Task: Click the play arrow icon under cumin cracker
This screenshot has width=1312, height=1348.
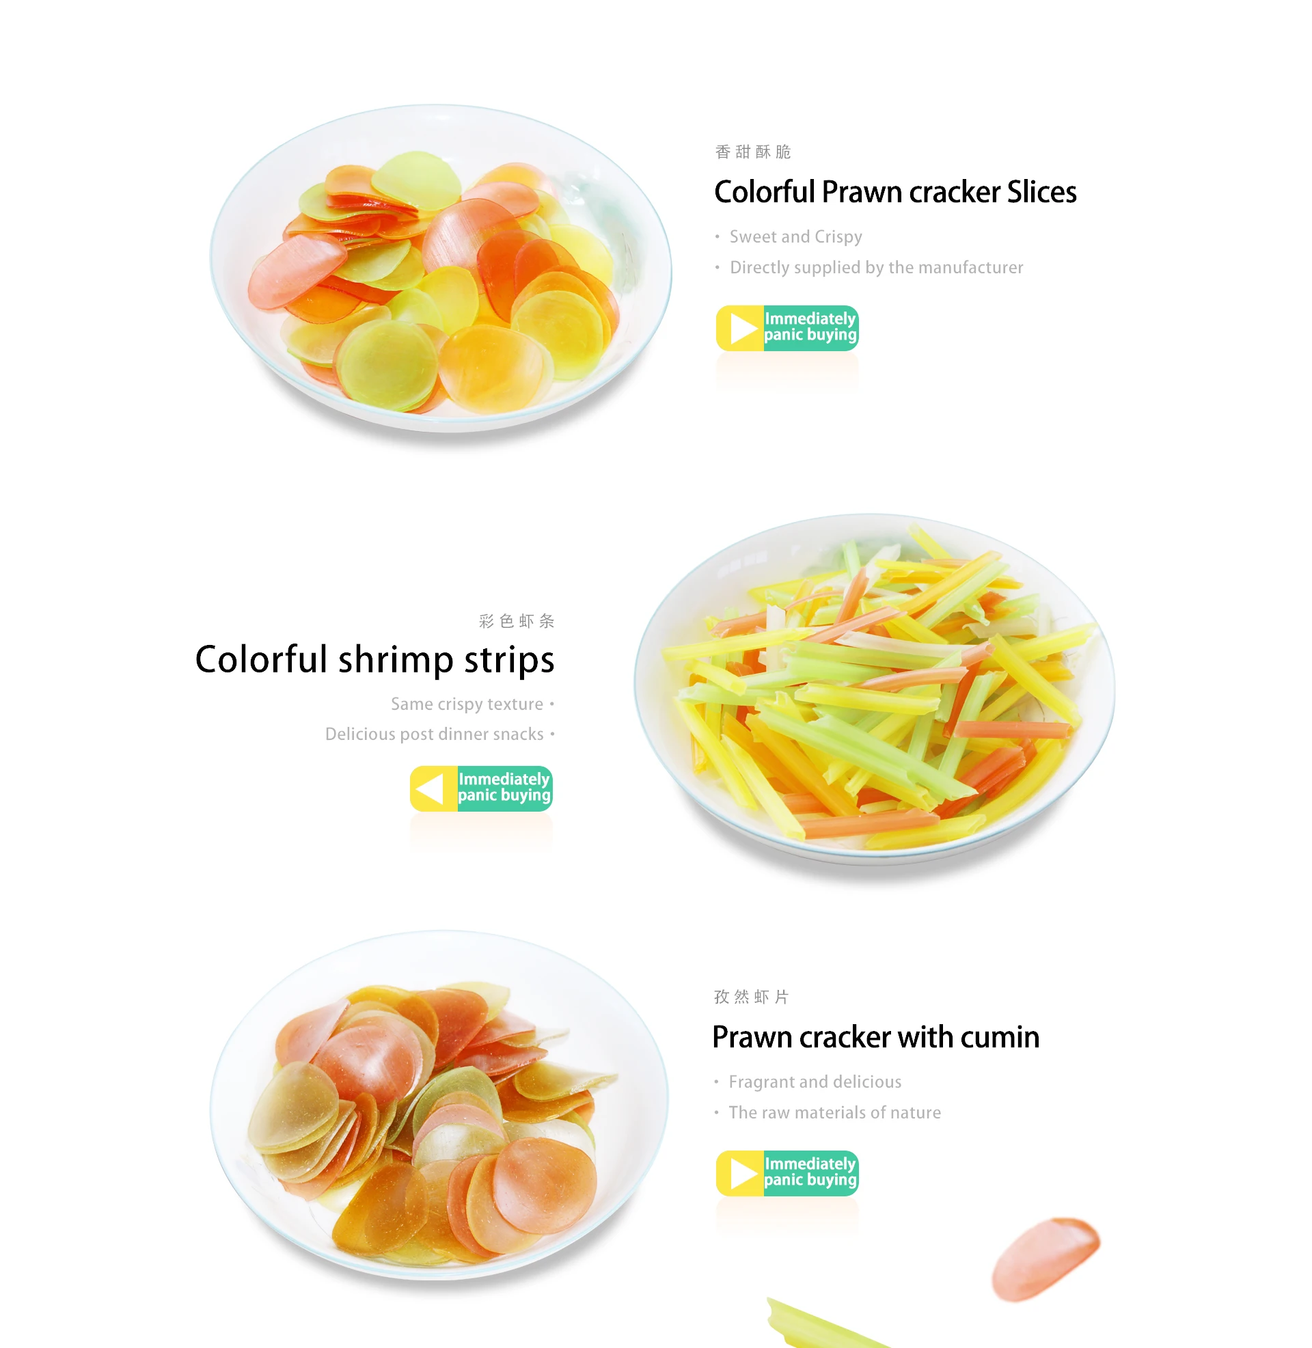Action: [743, 1173]
